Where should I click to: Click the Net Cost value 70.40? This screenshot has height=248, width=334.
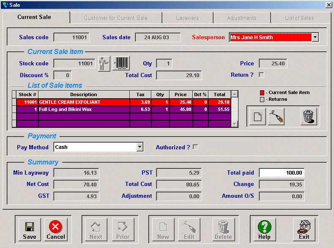(x=76, y=184)
